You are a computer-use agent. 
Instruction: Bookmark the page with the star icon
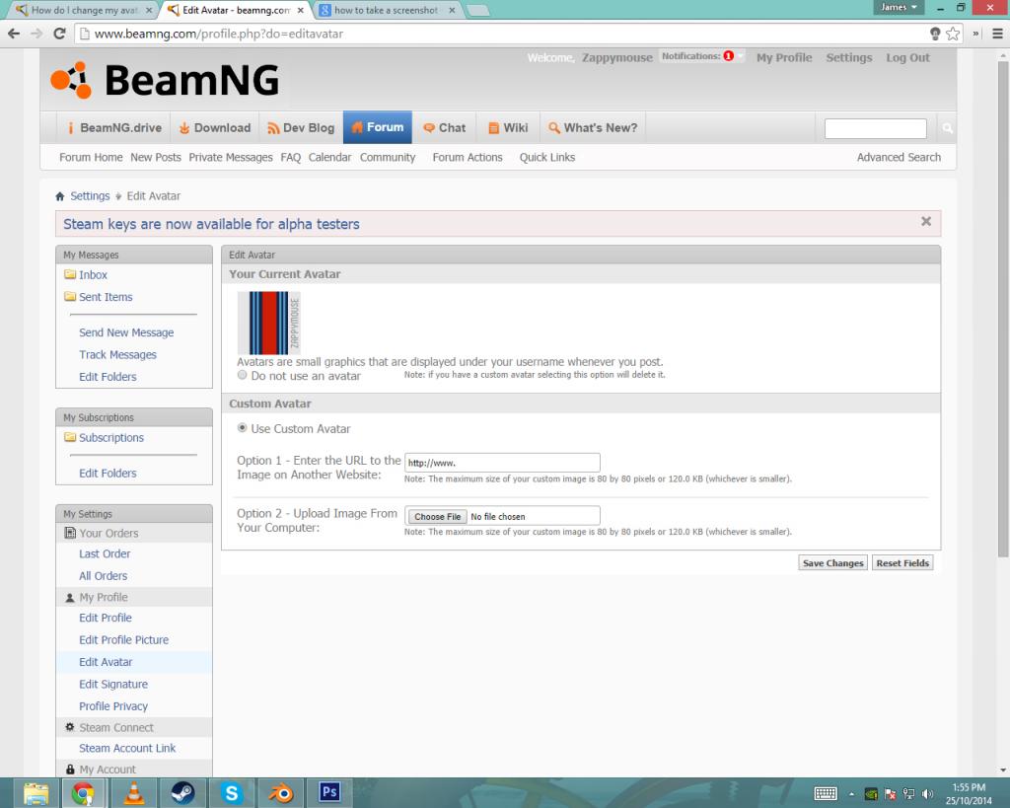[953, 34]
